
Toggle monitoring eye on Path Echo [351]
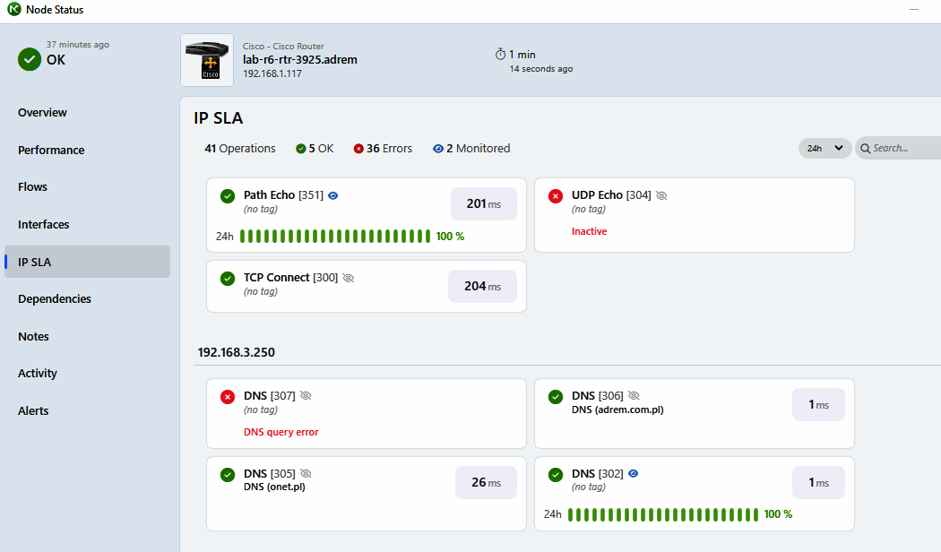(x=333, y=195)
